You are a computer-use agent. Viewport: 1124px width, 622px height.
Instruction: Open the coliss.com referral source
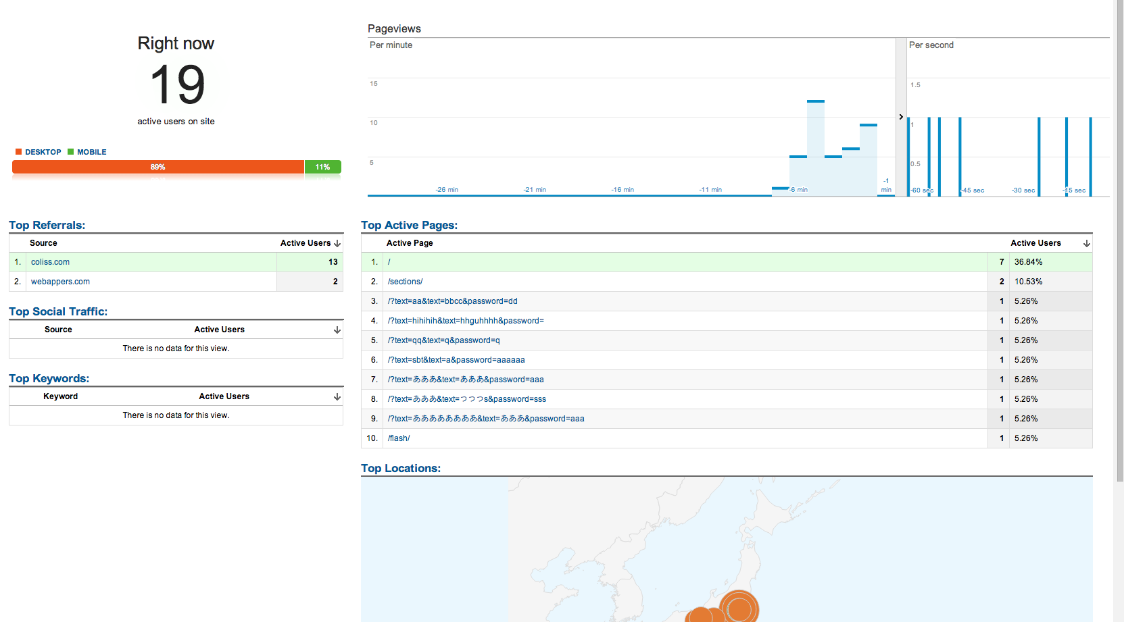click(x=50, y=262)
